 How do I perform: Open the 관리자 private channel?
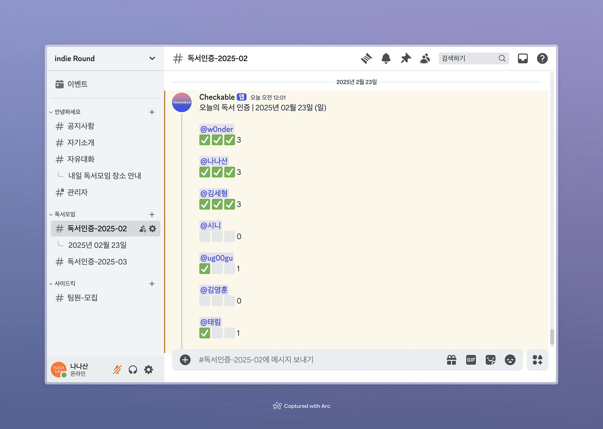click(x=105, y=192)
